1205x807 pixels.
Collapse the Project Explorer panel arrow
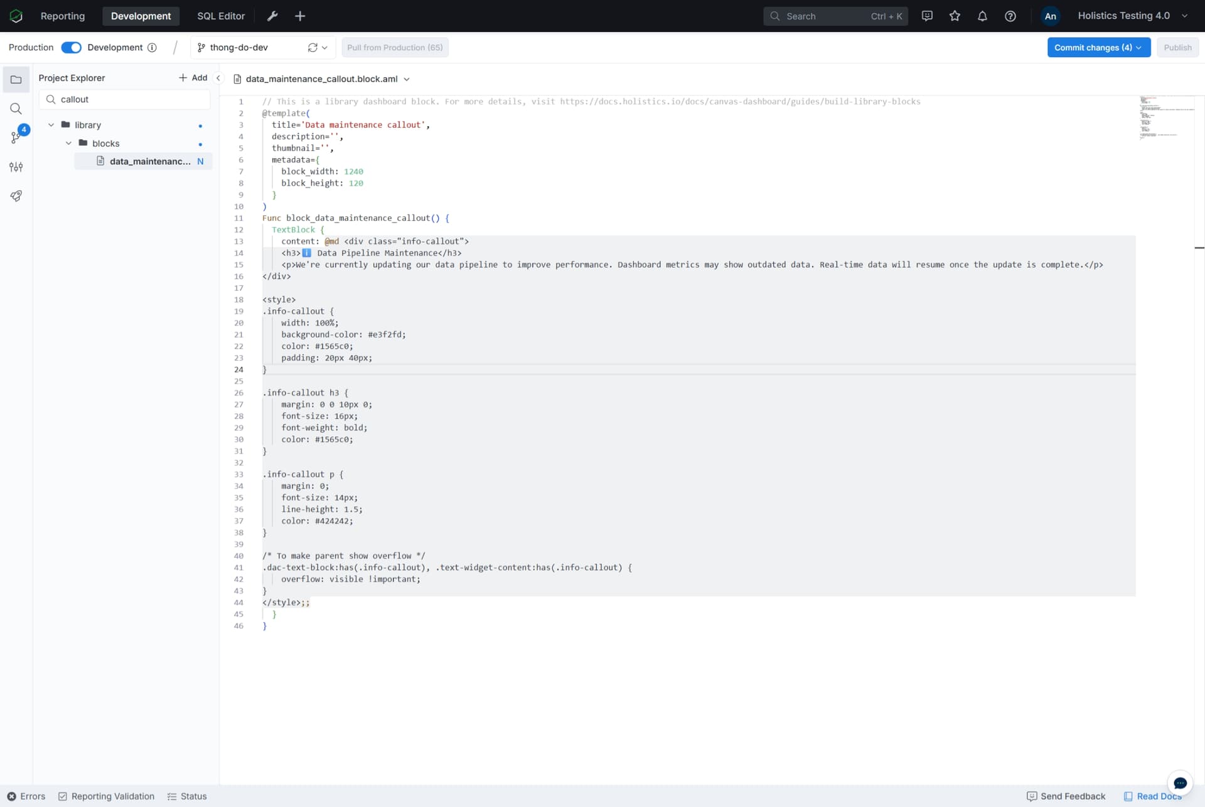218,78
